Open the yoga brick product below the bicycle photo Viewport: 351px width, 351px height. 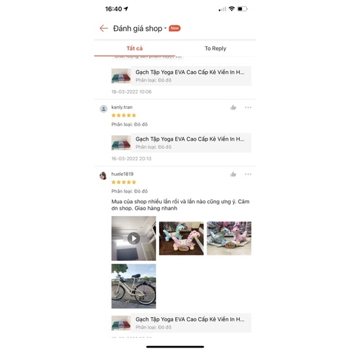(181, 323)
